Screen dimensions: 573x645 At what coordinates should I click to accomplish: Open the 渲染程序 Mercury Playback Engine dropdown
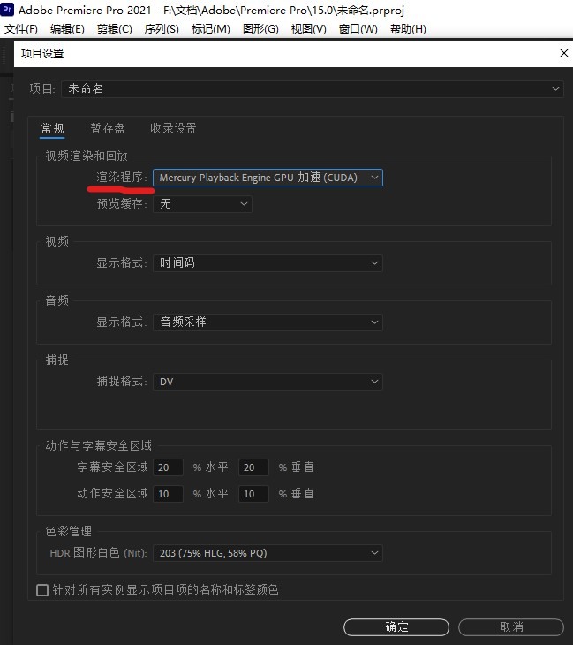click(268, 178)
